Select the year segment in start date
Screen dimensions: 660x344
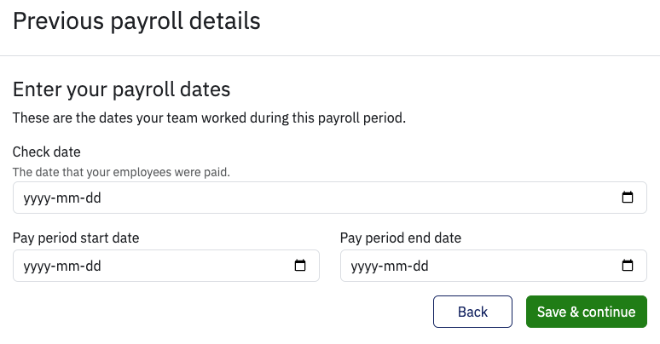(38, 266)
